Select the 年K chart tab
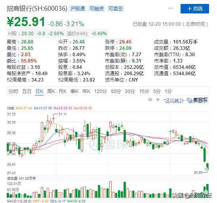The width and height of the screenshot is (217, 203). pyautogui.click(x=86, y=91)
